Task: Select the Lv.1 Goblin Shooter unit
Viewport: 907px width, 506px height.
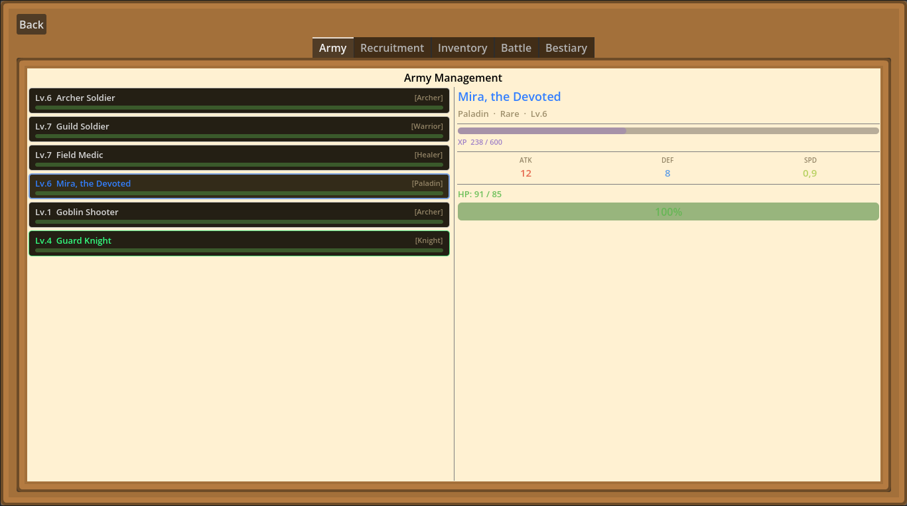Action: click(x=239, y=215)
